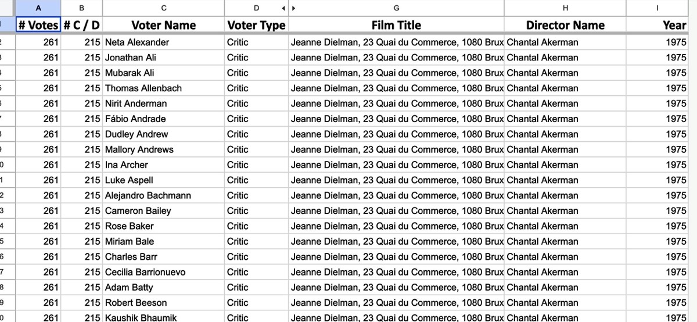Click the '# Votes' header cell
Image resolution: width=697 pixels, height=322 pixels.
38,25
